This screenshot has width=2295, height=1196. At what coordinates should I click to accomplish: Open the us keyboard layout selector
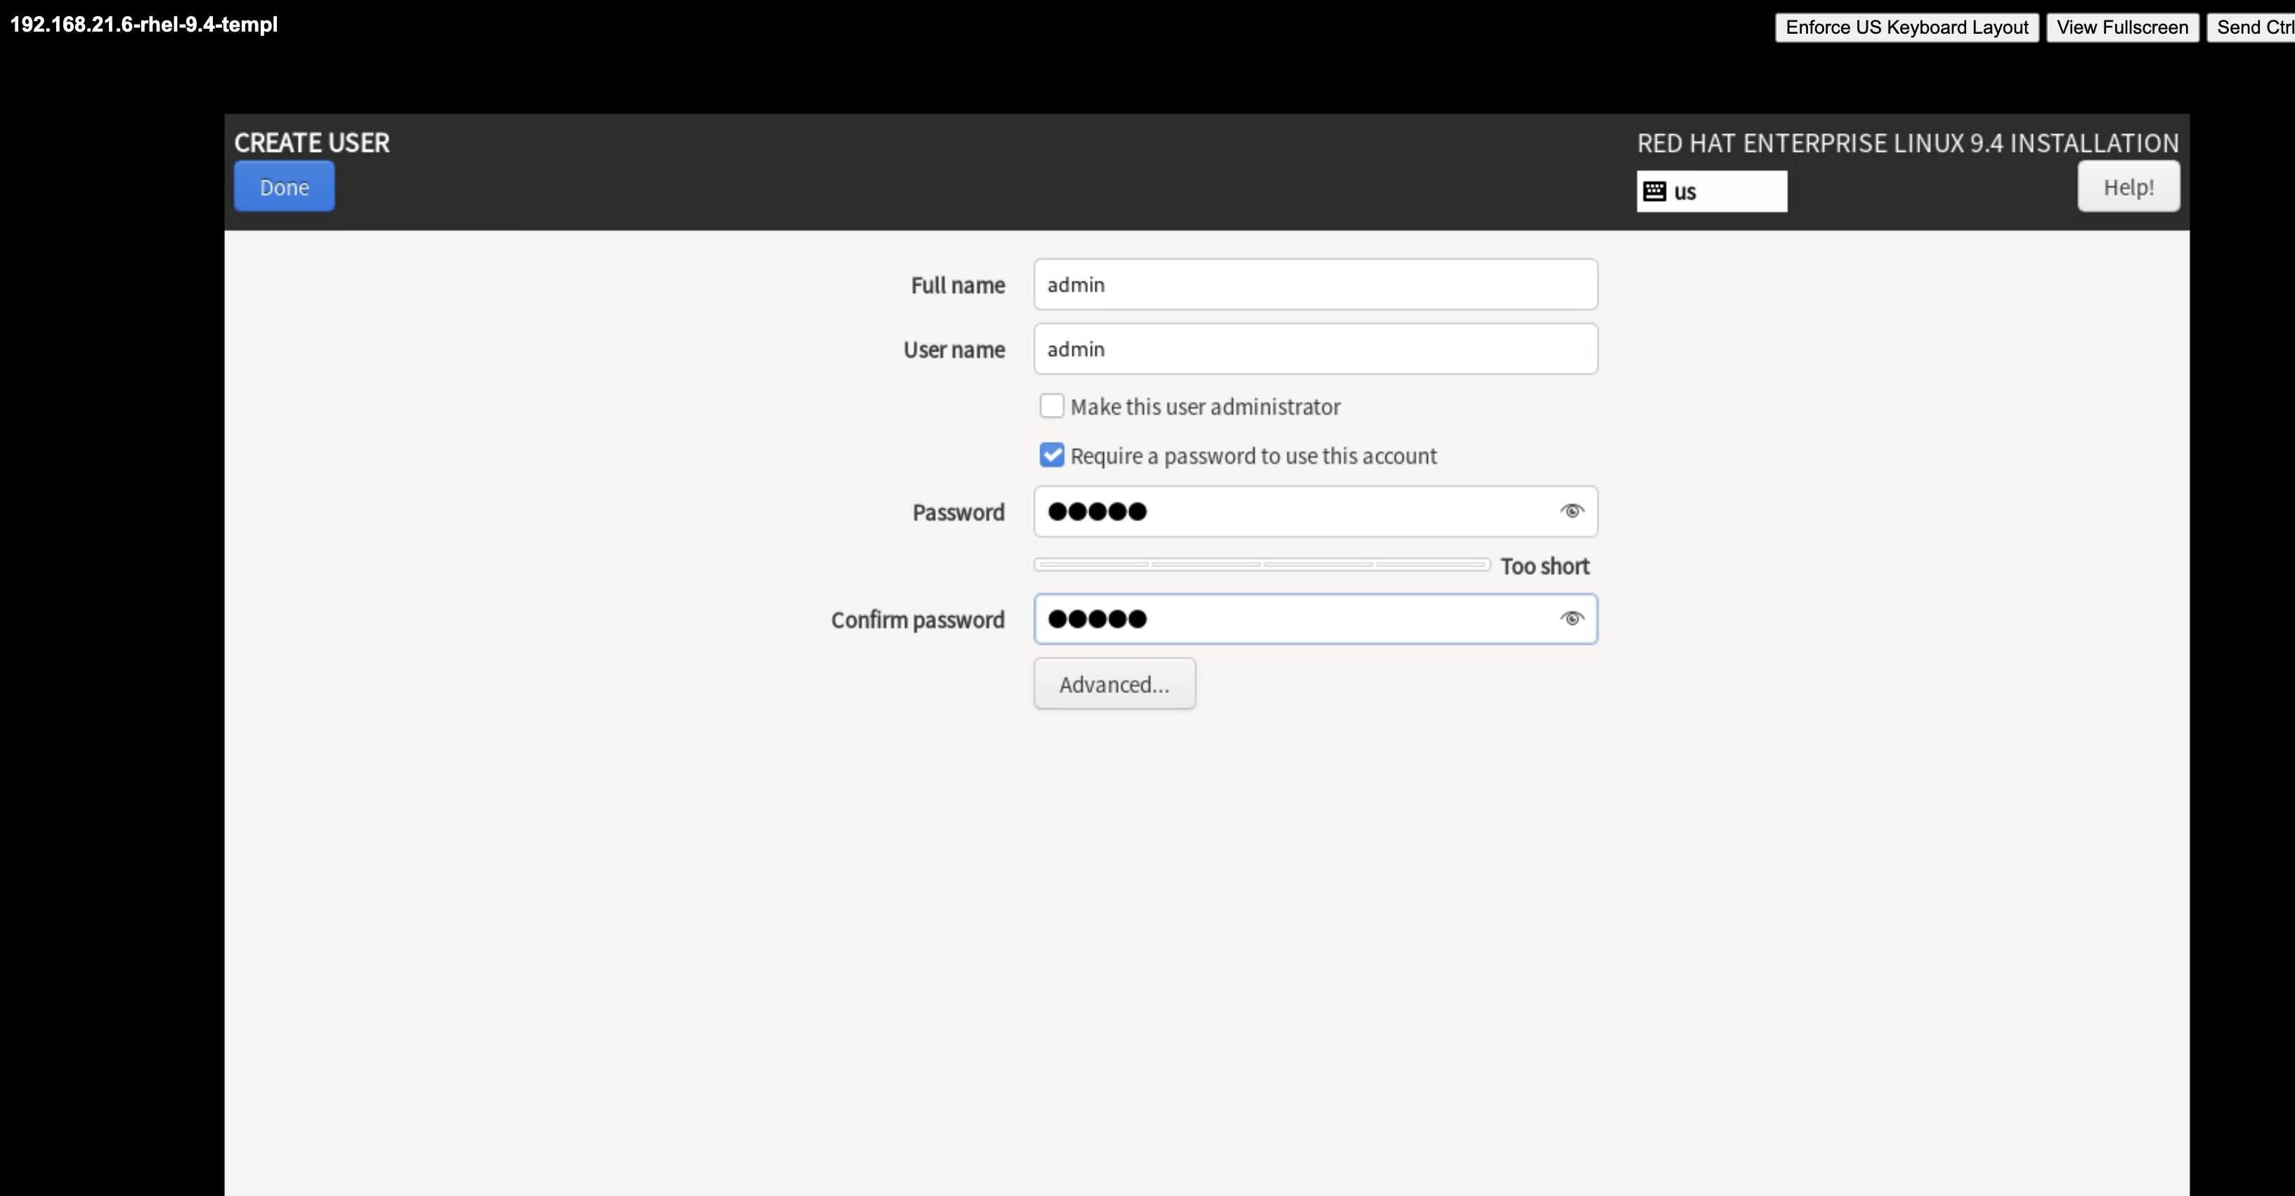[1710, 190]
